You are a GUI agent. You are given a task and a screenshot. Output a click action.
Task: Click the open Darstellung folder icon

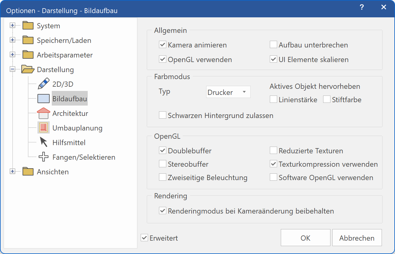(28, 69)
